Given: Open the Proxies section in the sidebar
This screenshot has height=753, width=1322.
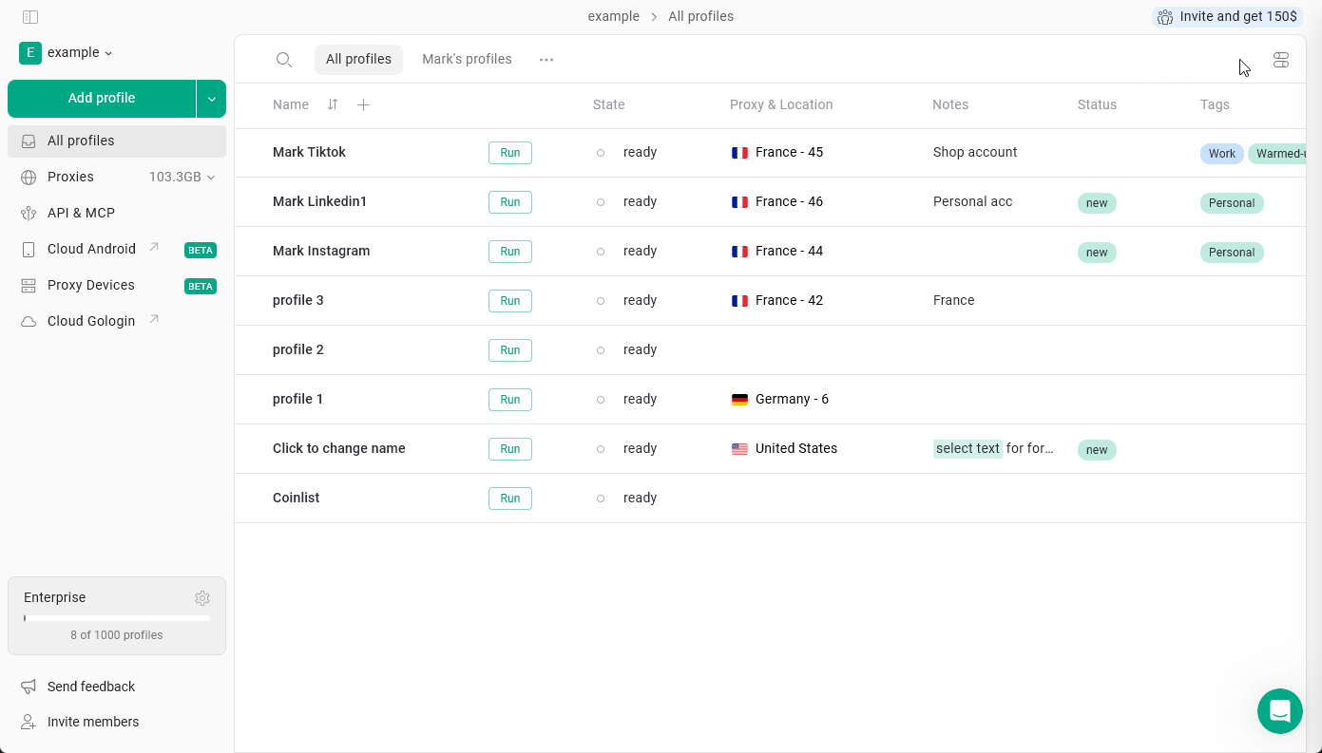Looking at the screenshot, I should pyautogui.click(x=71, y=177).
